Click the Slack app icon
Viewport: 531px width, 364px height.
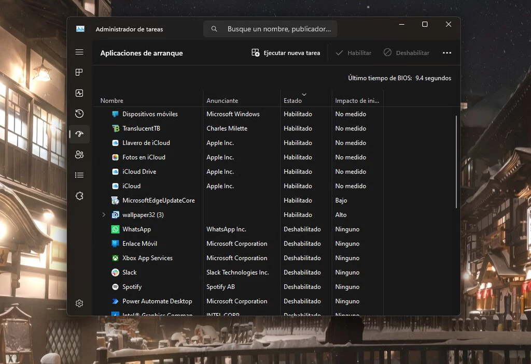pyautogui.click(x=116, y=272)
